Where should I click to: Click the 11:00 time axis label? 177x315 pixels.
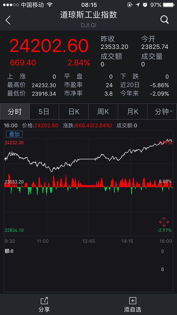[42, 241]
